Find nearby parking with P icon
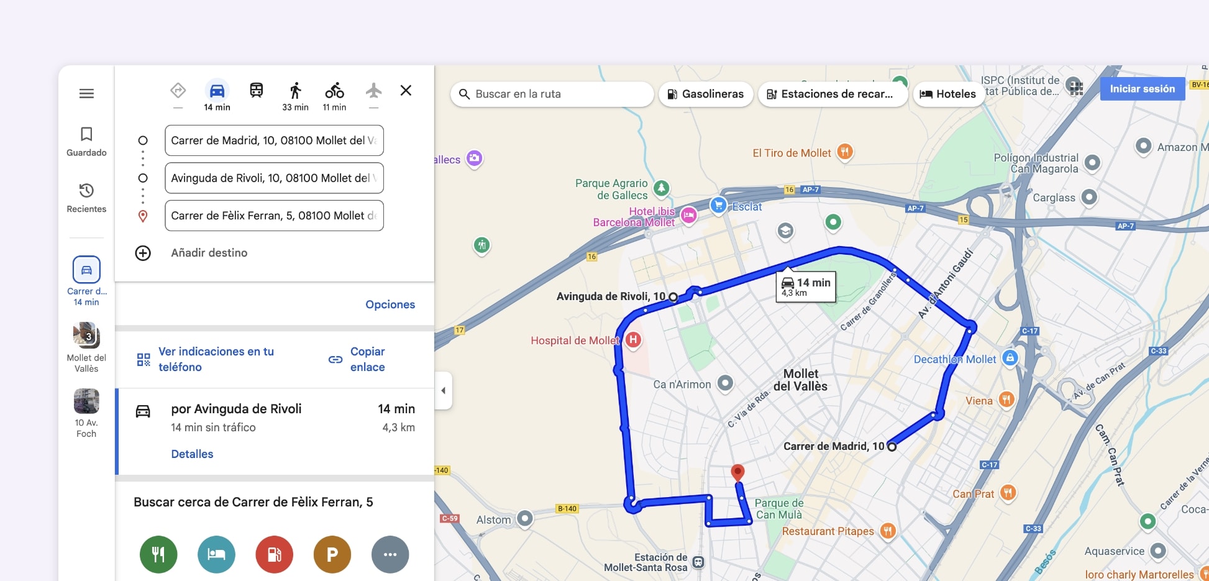The height and width of the screenshot is (581, 1209). tap(332, 554)
